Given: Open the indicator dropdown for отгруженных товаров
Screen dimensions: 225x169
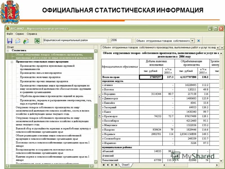Looking at the screenshot, I should (192, 41).
